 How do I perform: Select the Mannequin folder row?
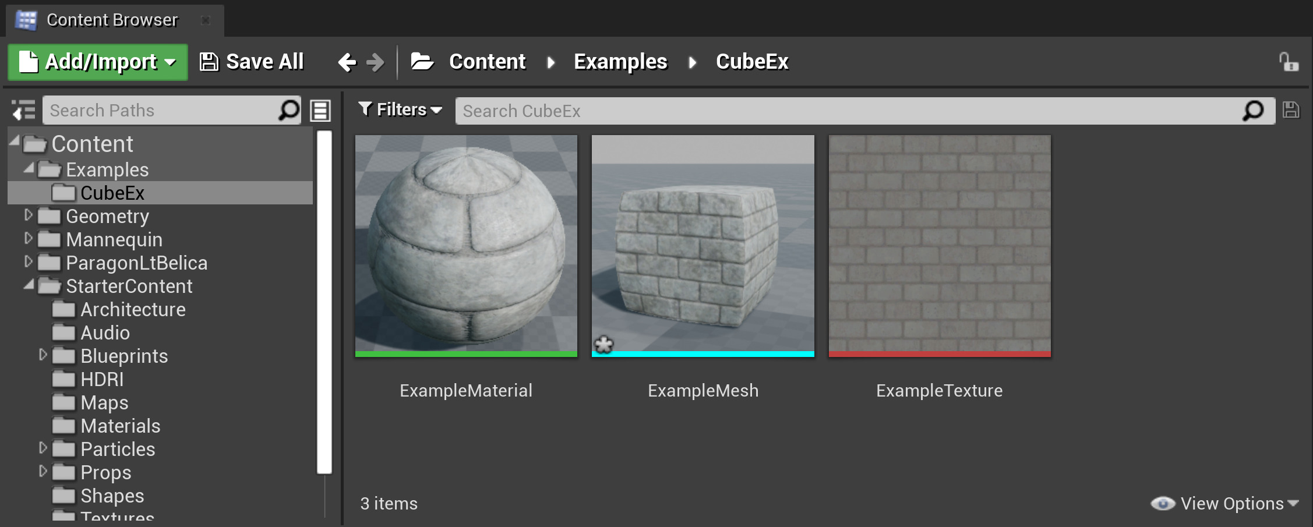160,239
